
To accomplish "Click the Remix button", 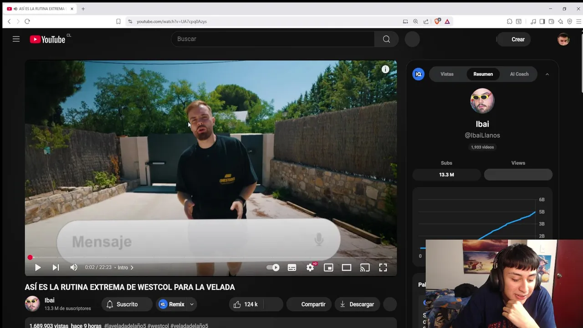I will tap(171, 304).
